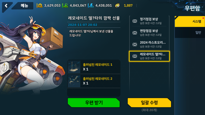Click the 1,887 tuna currency amount

coord(128,5)
